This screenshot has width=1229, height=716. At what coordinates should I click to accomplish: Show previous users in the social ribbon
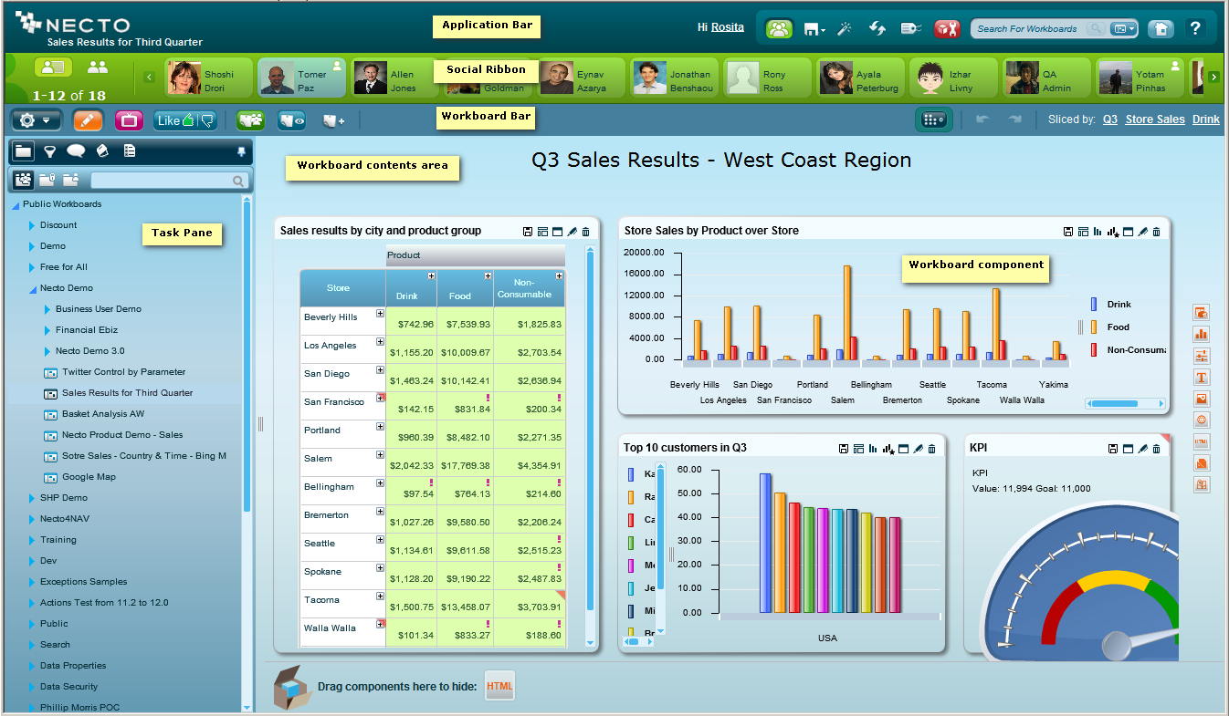[x=149, y=77]
